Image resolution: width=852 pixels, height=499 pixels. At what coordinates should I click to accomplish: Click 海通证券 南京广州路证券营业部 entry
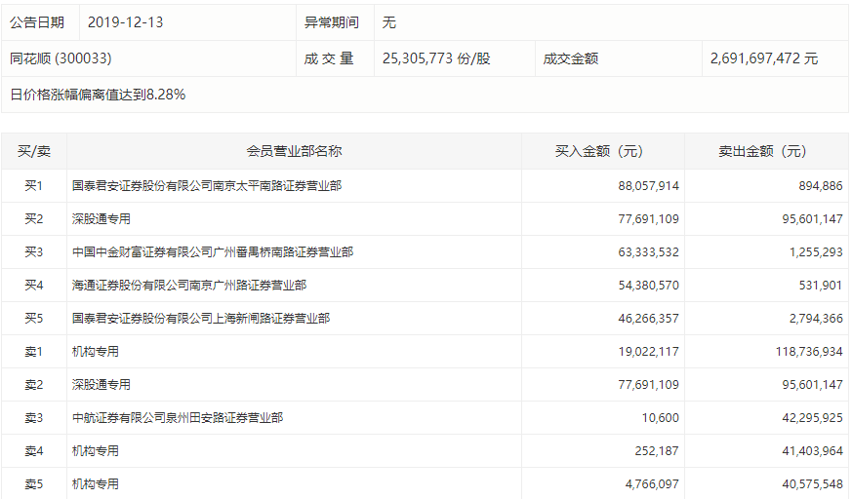pyautogui.click(x=189, y=286)
